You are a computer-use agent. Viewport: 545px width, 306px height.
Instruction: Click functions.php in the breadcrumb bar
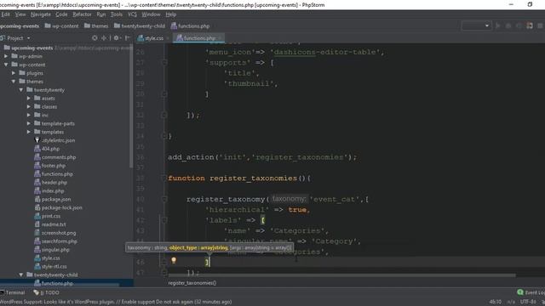point(190,26)
